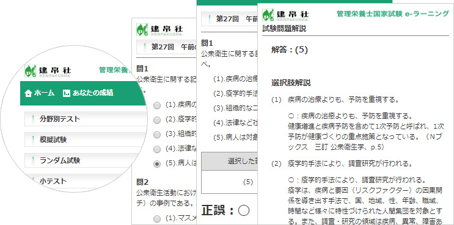Open the 模擬試験 menu item
The image size is (454, 225).
point(86,140)
